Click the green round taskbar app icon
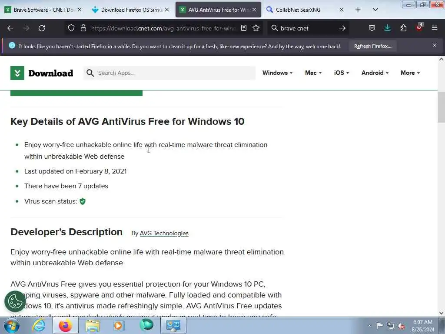Image resolution: width=445 pixels, height=334 pixels. click(146, 325)
